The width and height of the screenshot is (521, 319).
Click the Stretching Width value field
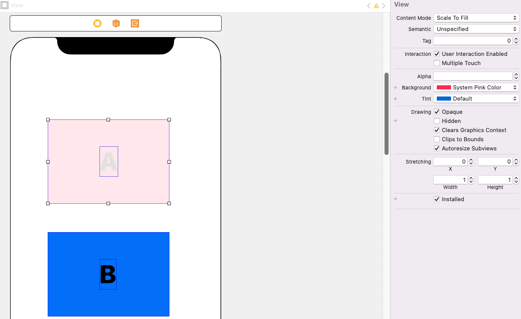coord(450,180)
